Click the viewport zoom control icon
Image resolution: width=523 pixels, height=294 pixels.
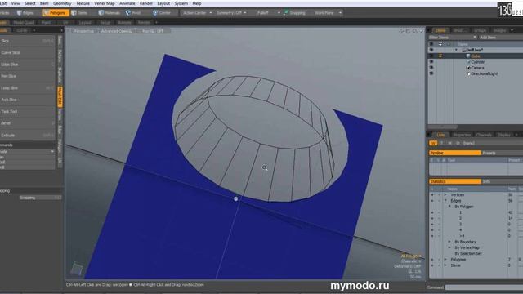[x=415, y=31]
